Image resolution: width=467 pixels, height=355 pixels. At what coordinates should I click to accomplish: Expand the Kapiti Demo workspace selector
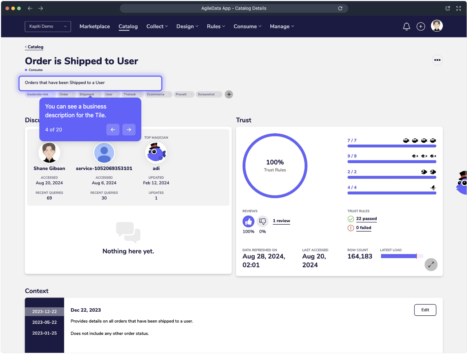click(x=48, y=26)
